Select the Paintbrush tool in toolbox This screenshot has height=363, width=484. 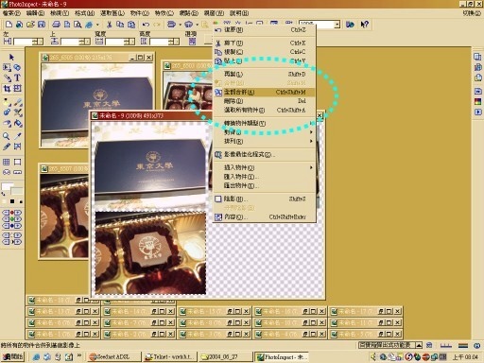click(x=18, y=102)
